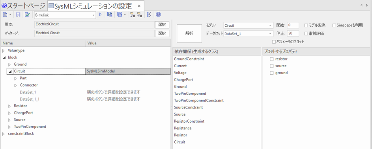Screen dimensions: 372x149
Task: Select the DataSet_1 tree row
Action: 86,92
